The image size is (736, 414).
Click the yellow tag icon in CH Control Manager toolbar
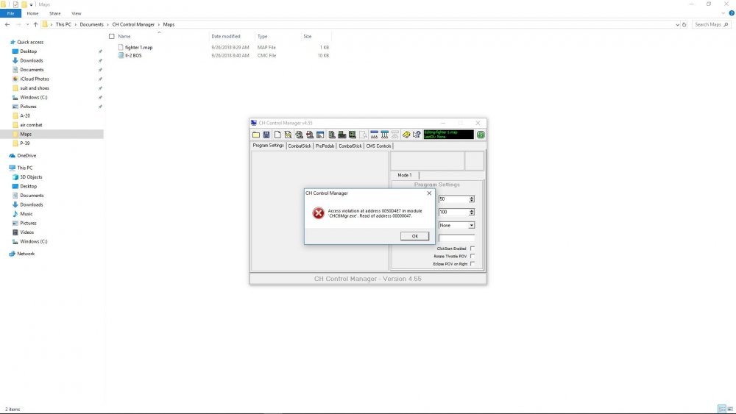coord(406,135)
